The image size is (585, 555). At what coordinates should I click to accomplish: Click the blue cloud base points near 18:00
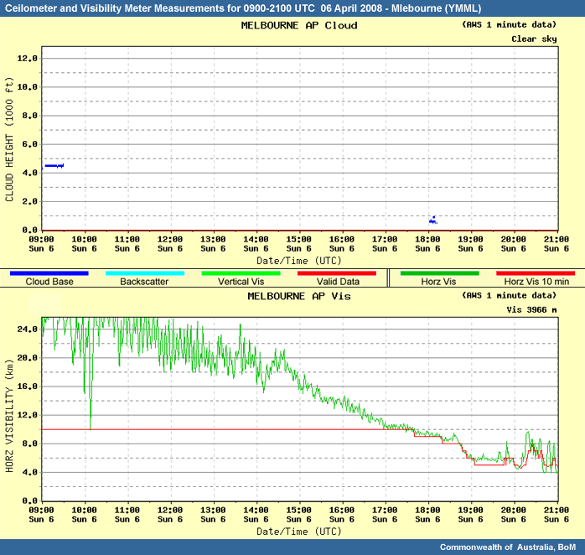[433, 220]
